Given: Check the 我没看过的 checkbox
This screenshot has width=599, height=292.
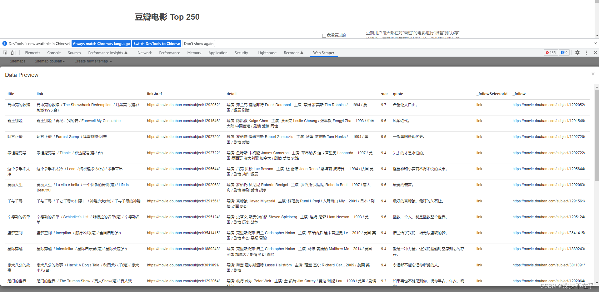Looking at the screenshot, I should click(324, 36).
